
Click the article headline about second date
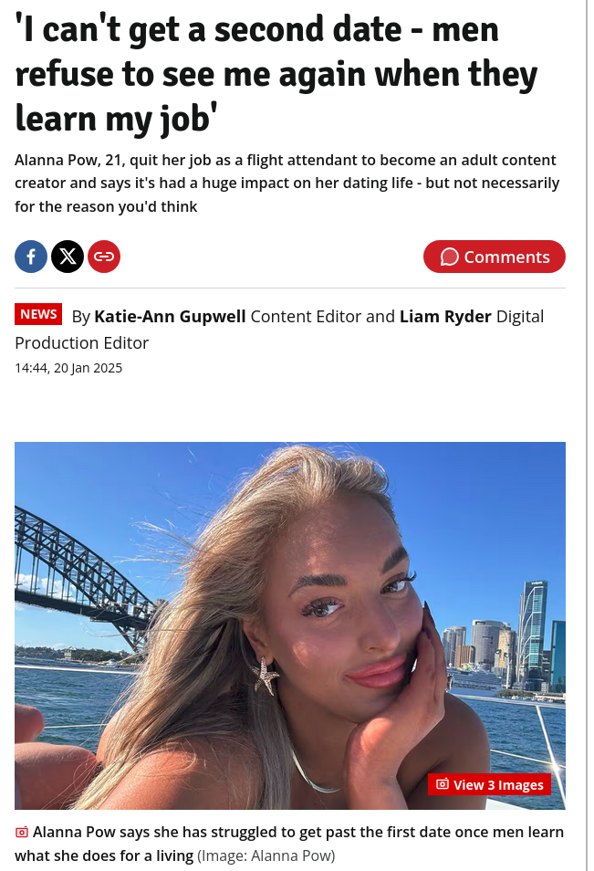276,75
